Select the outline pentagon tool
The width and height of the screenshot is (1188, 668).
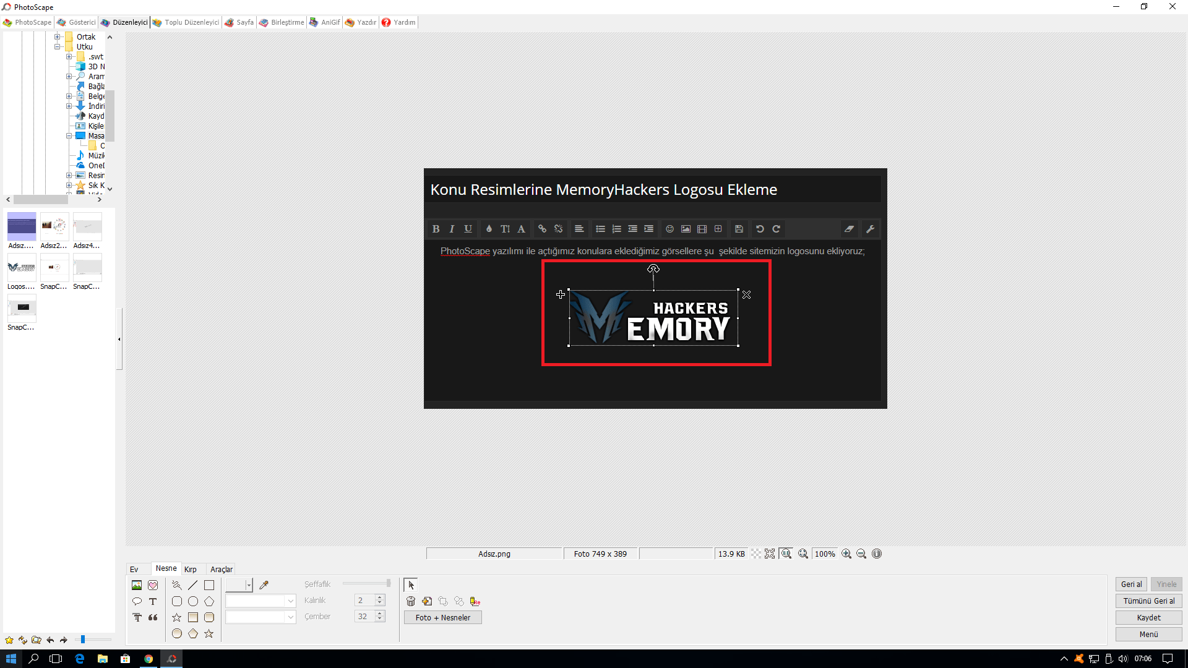pyautogui.click(x=209, y=601)
